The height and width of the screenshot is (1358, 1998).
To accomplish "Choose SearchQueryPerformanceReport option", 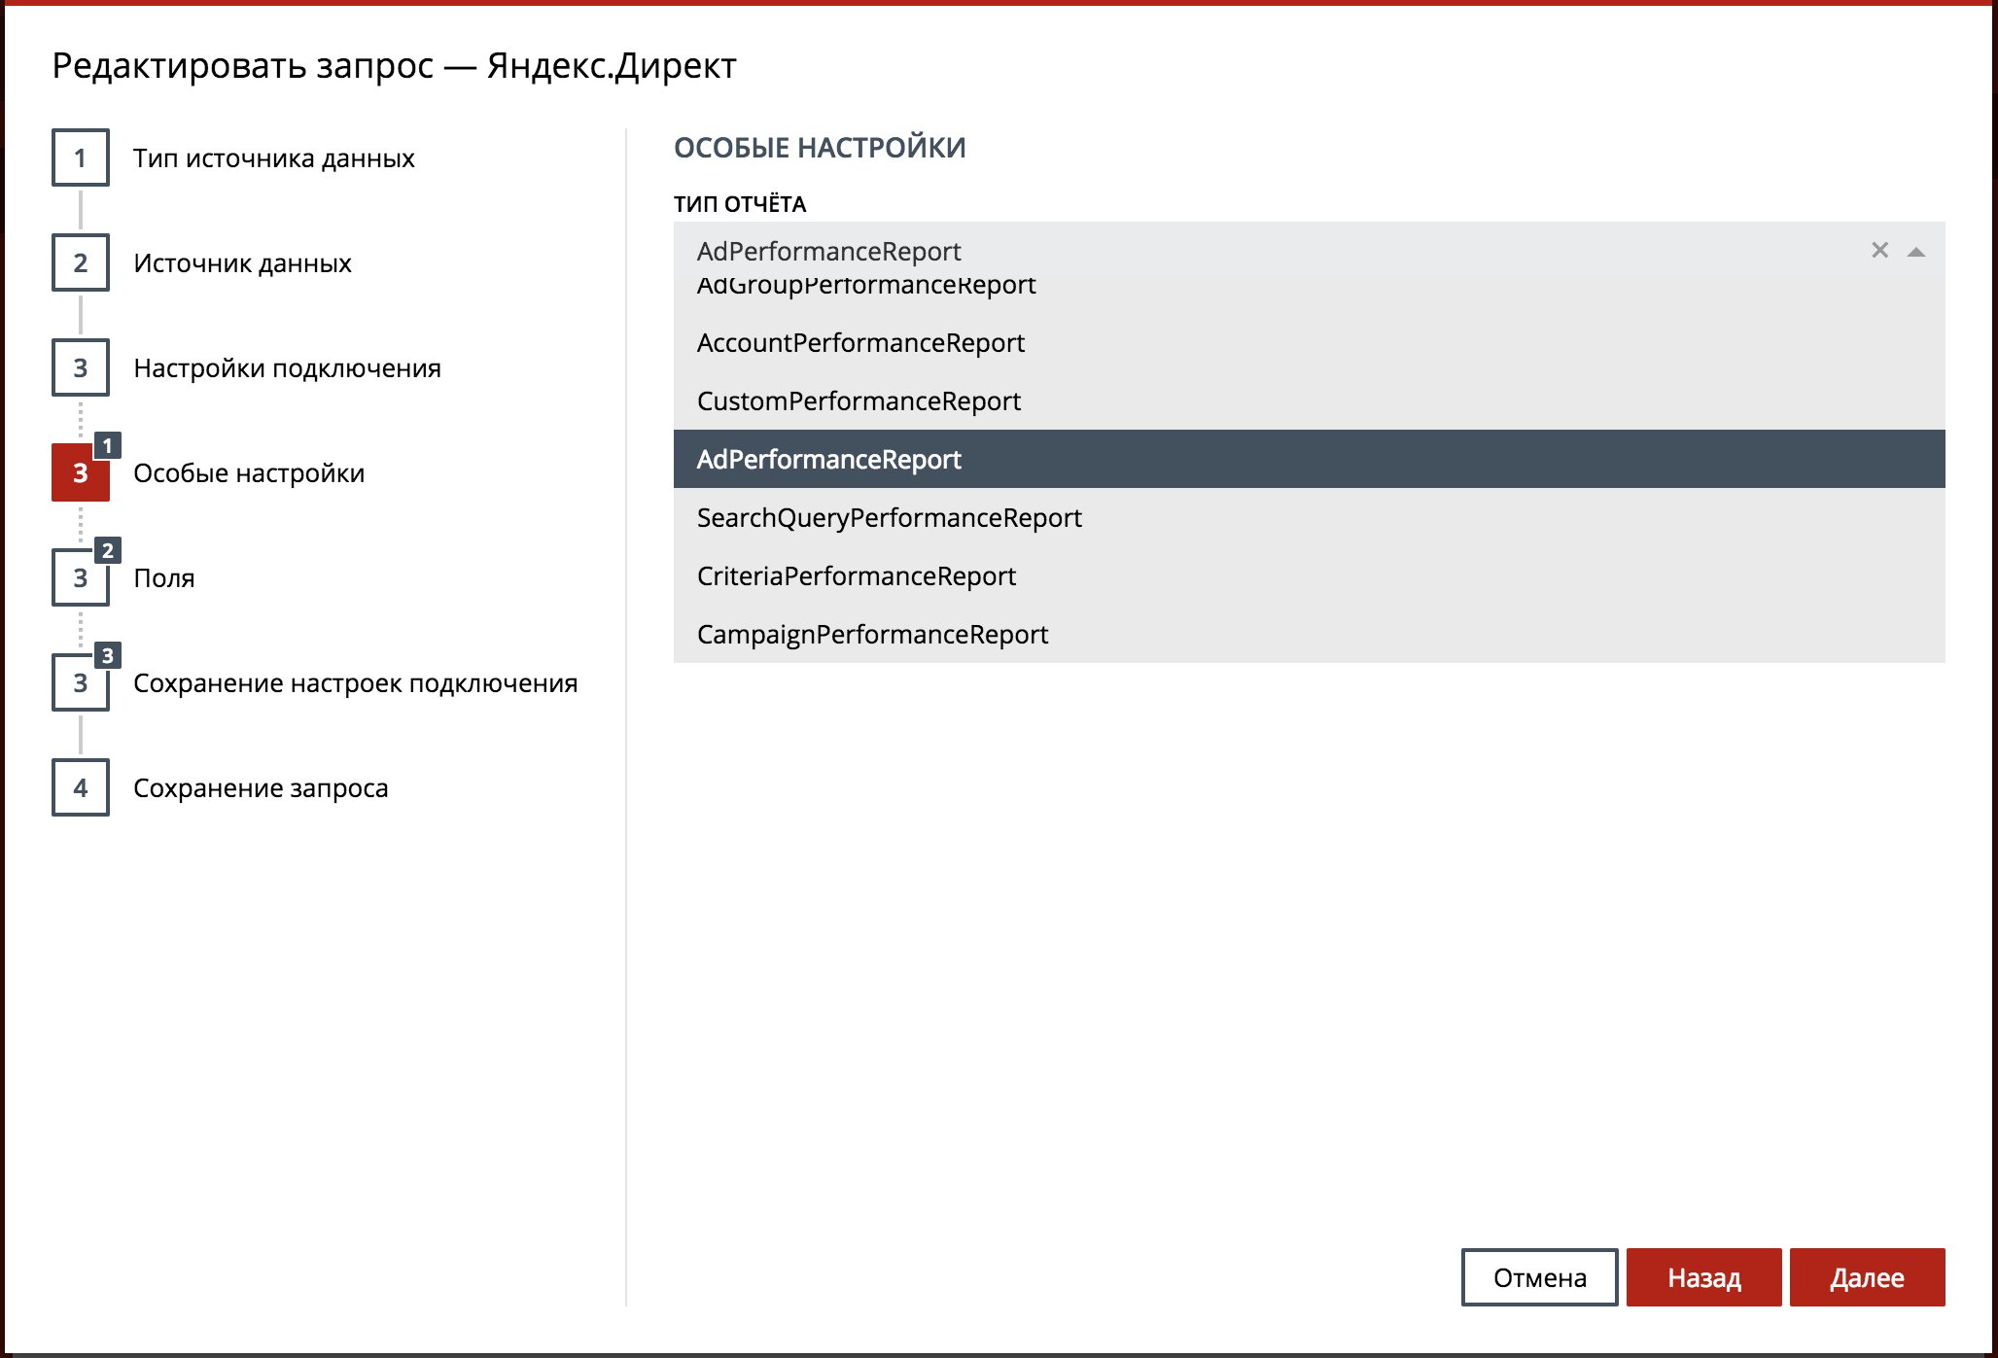I will (1309, 517).
